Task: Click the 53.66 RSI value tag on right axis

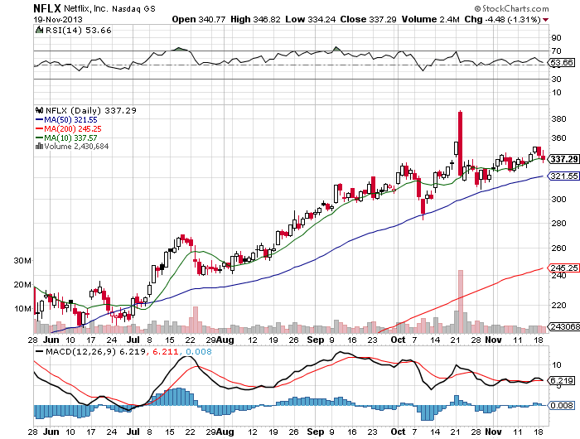Action: pos(562,62)
